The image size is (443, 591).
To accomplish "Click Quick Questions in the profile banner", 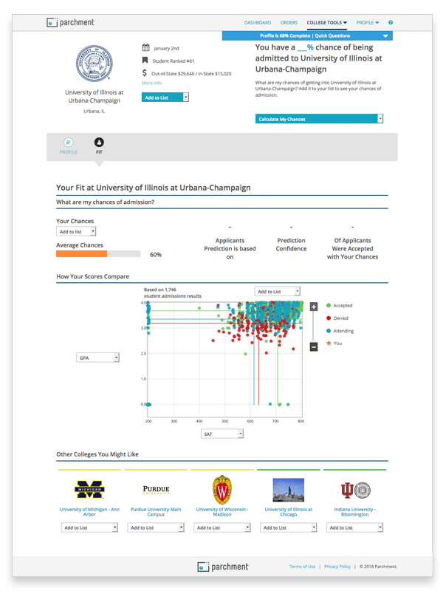I will tap(333, 35).
